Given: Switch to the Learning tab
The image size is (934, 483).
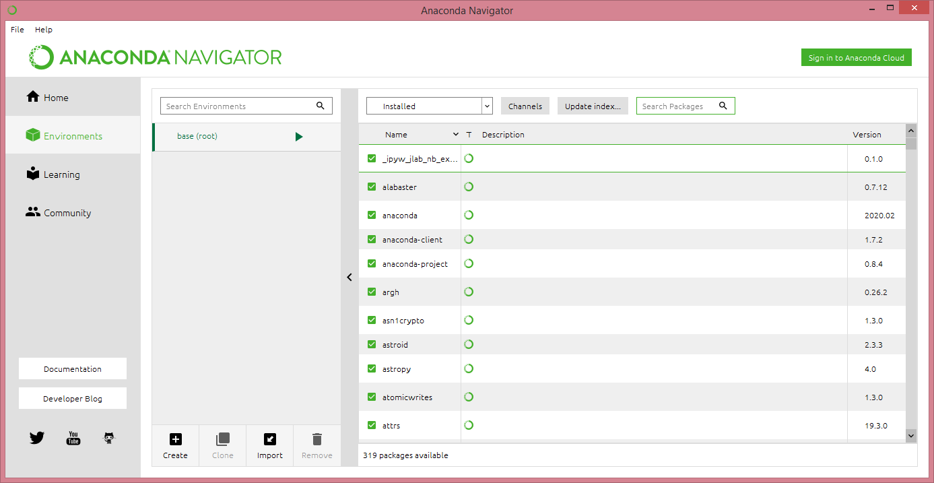Looking at the screenshot, I should [x=73, y=174].
